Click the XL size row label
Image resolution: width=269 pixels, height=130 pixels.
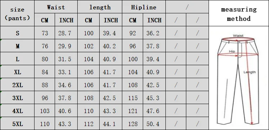[x=17, y=72]
